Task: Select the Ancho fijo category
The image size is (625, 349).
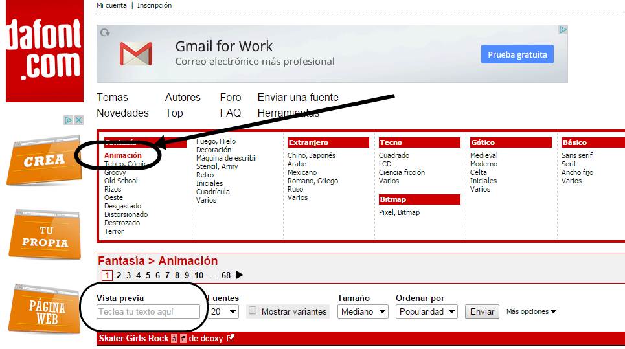Action: point(577,172)
